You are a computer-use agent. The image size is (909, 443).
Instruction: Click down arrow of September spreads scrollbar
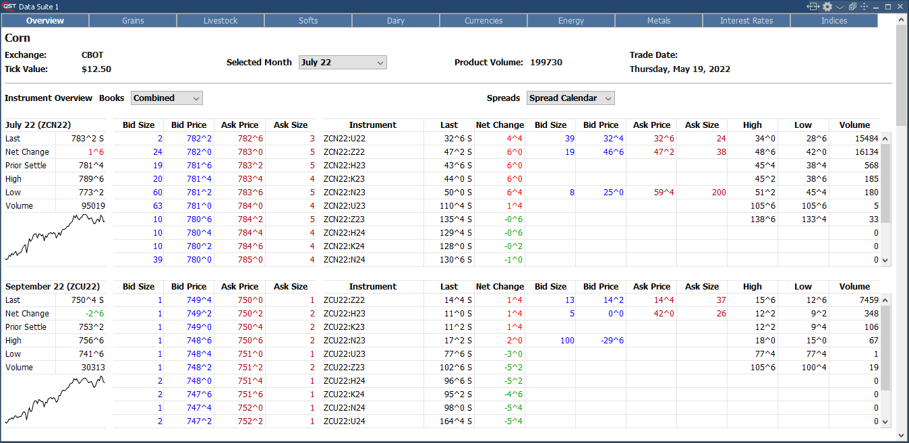[x=886, y=422]
